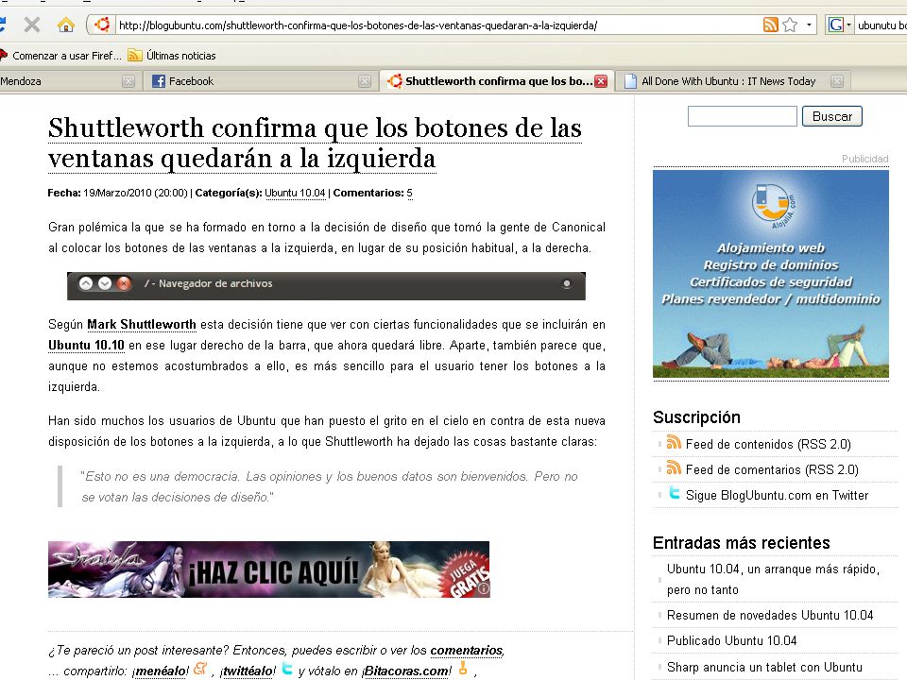
Task: Open 'Ubuntu 10.04, un arranque más rápido' entry
Action: click(x=774, y=579)
